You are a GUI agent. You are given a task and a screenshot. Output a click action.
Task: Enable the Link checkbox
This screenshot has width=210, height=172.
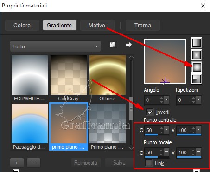(x=149, y=163)
